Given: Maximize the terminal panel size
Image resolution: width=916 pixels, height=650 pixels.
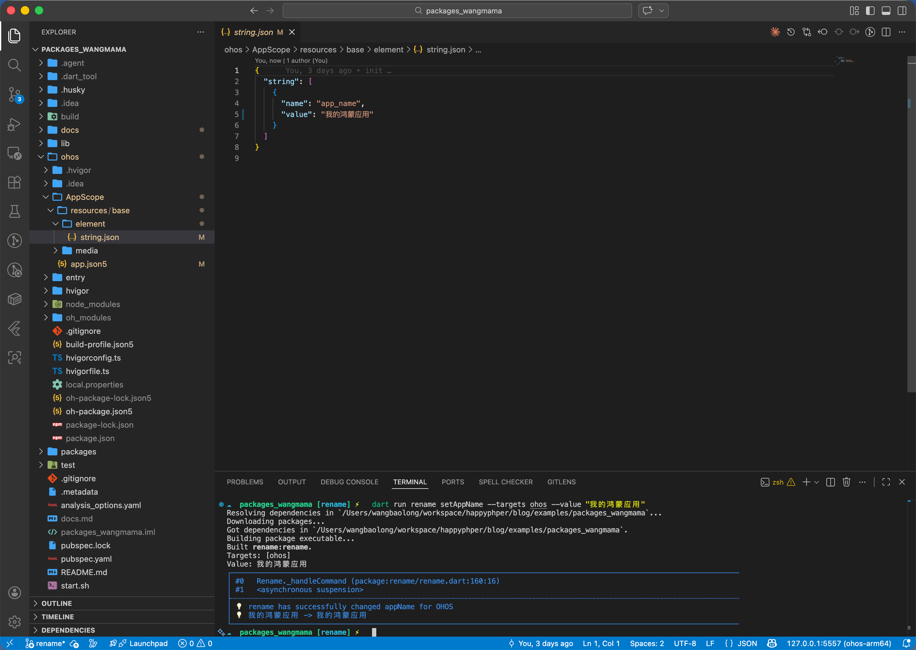Looking at the screenshot, I should tap(886, 482).
